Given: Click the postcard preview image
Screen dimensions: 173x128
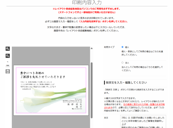Looking at the screenshot, I should (x=51, y=90).
